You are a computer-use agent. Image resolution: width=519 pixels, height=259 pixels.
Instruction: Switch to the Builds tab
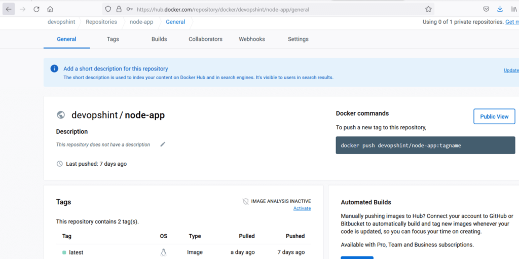(x=159, y=39)
